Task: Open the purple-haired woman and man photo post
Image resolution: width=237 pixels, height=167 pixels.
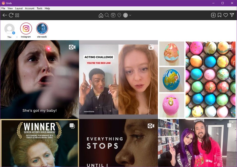Action: [x=197, y=143]
